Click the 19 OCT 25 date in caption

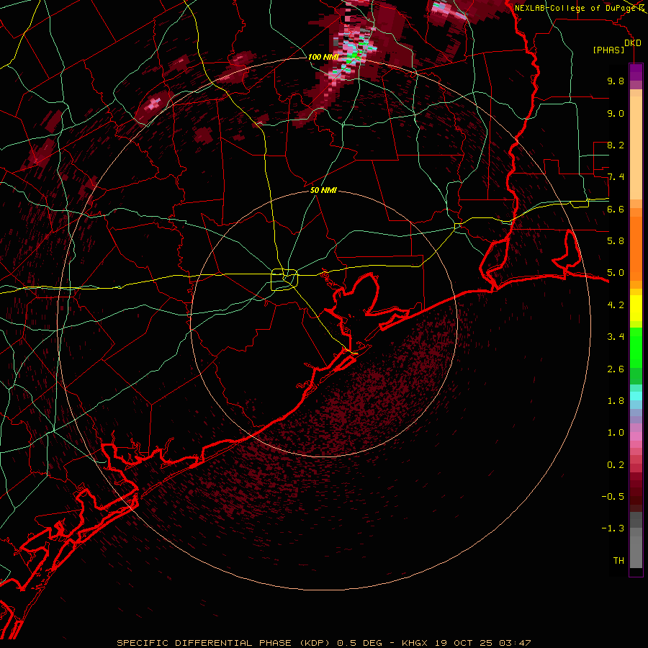[463, 643]
